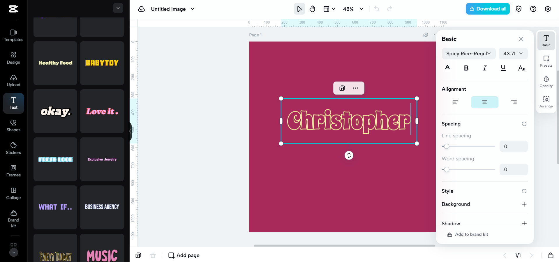Click the Christopher text on the canvas
The width and height of the screenshot is (559, 262).
pyautogui.click(x=349, y=121)
